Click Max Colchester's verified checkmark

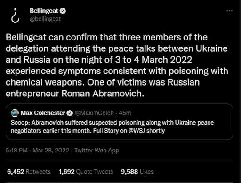pos(70,113)
